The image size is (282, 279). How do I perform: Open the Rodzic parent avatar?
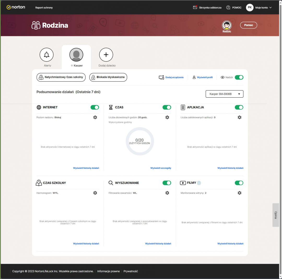click(227, 25)
